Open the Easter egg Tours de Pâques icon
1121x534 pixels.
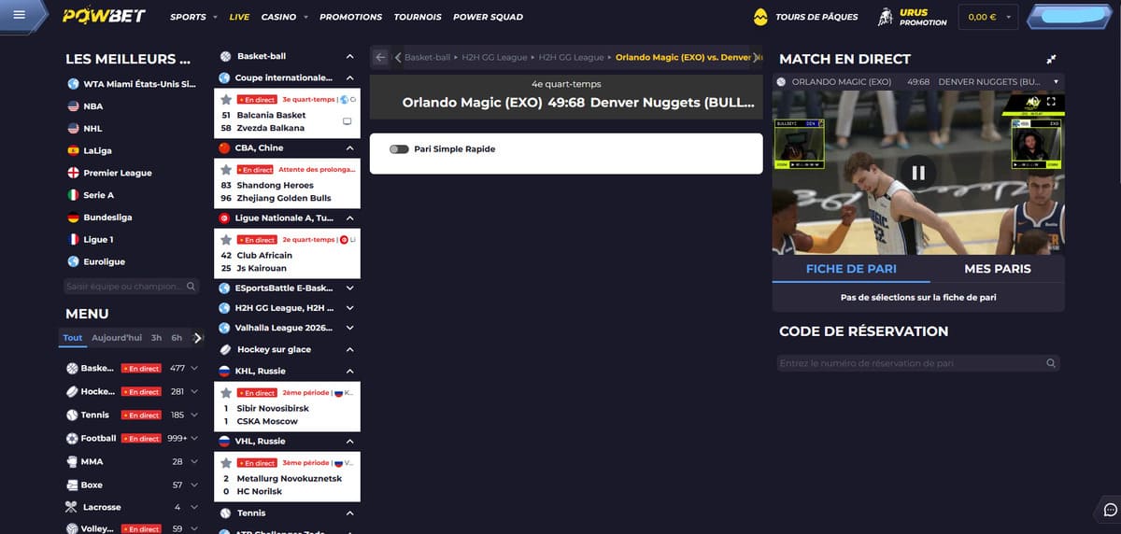click(761, 17)
